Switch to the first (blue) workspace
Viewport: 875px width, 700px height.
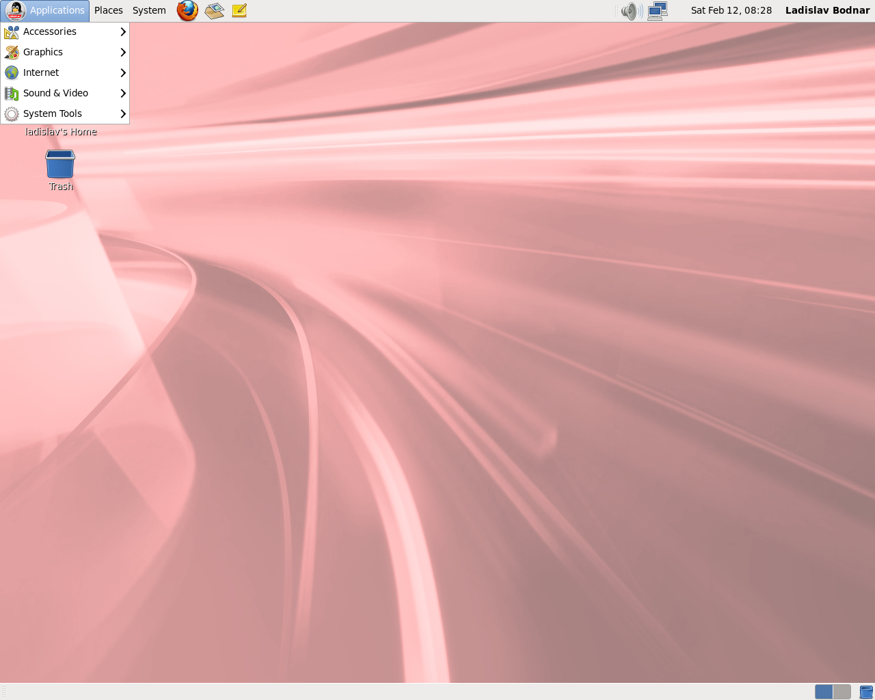tap(824, 692)
